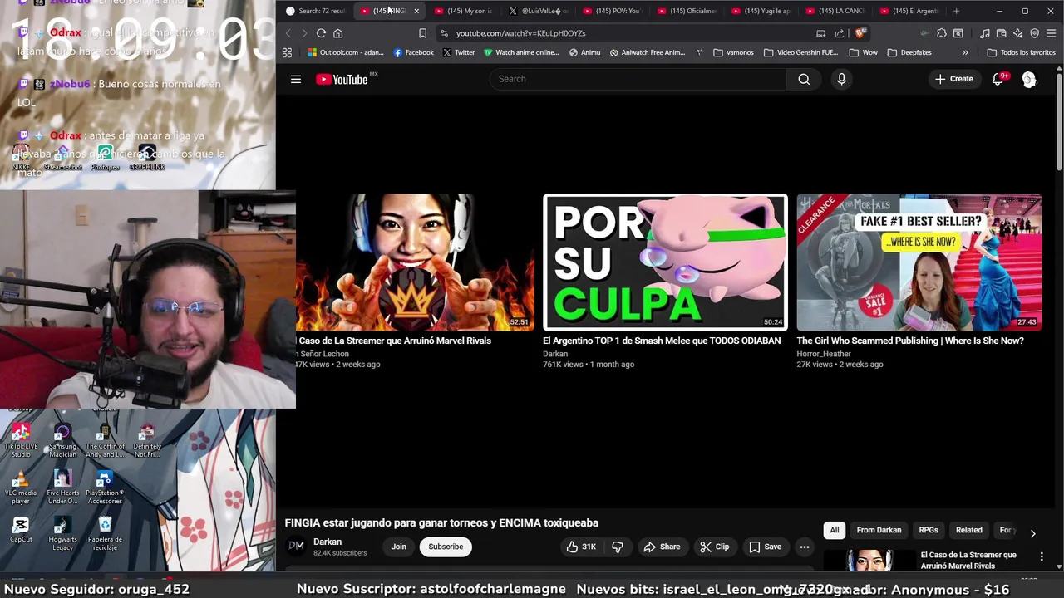Open the Deepfakes bookmarks folder

point(909,52)
